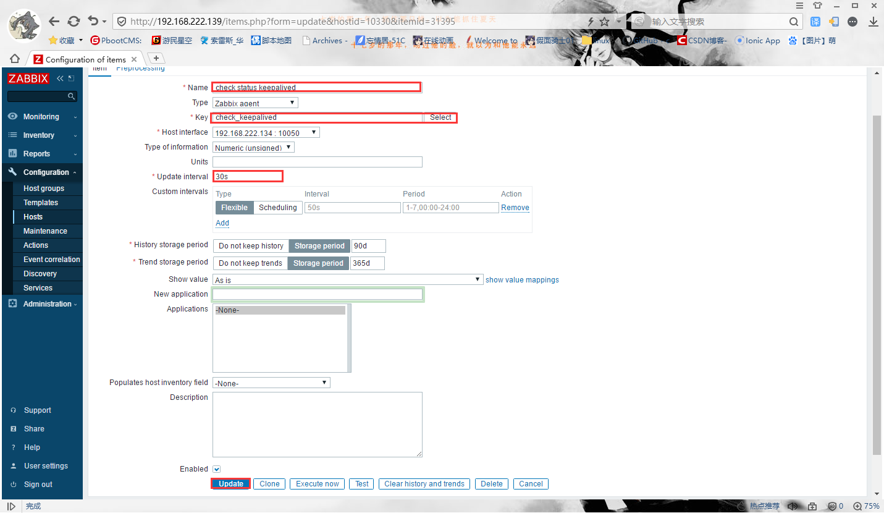Open Hosts in Configuration menu
The width and height of the screenshot is (884, 513).
(33, 217)
